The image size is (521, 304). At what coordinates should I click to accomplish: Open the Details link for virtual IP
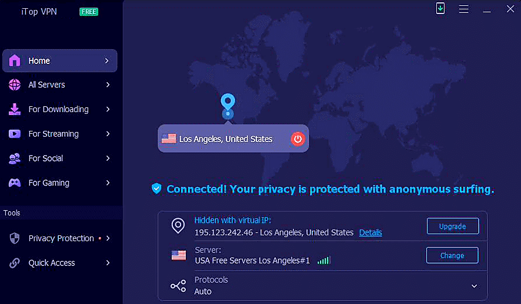pos(370,233)
